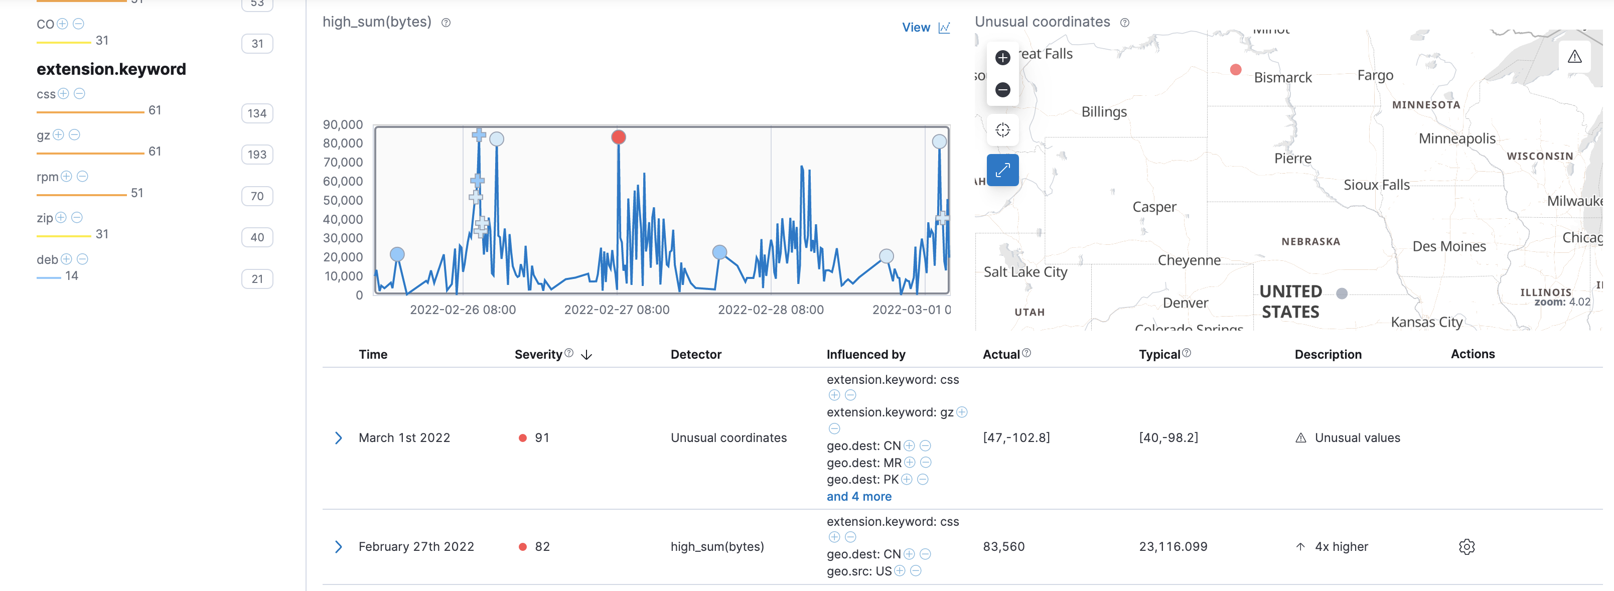Click the View chart link
The height and width of the screenshot is (591, 1614).
click(x=917, y=27)
